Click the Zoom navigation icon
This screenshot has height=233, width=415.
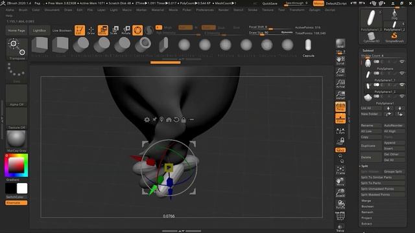tap(340, 72)
